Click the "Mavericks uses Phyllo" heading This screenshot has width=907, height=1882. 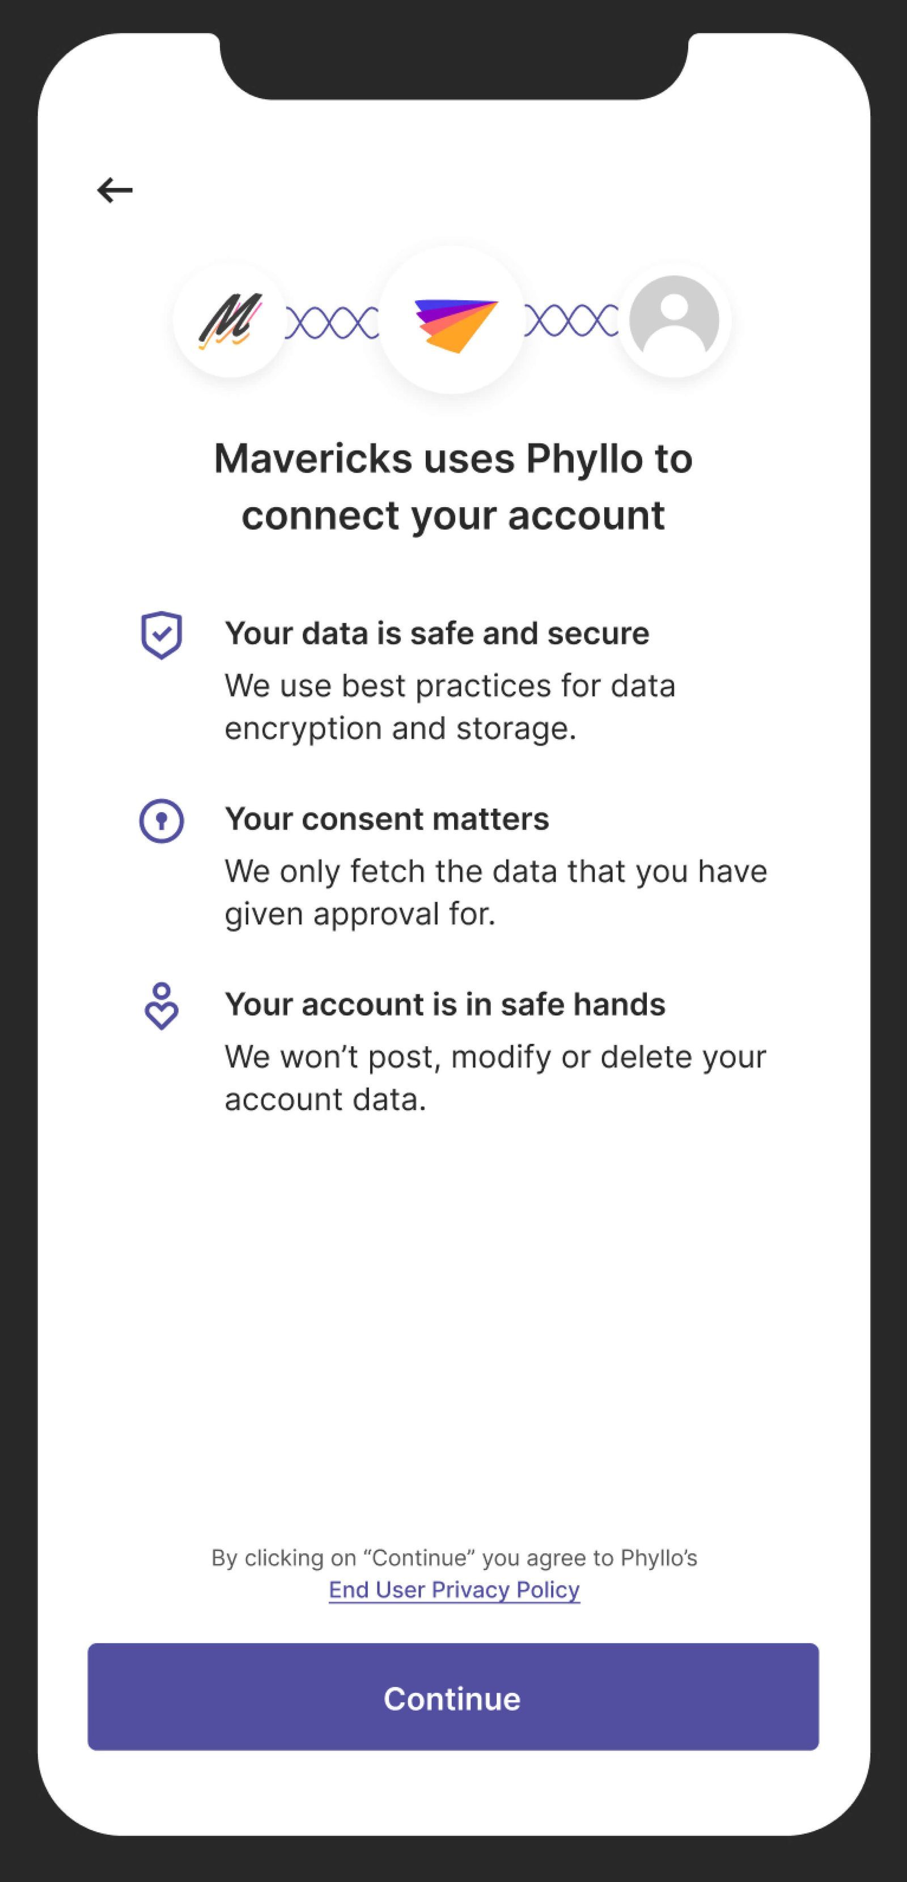[453, 487]
